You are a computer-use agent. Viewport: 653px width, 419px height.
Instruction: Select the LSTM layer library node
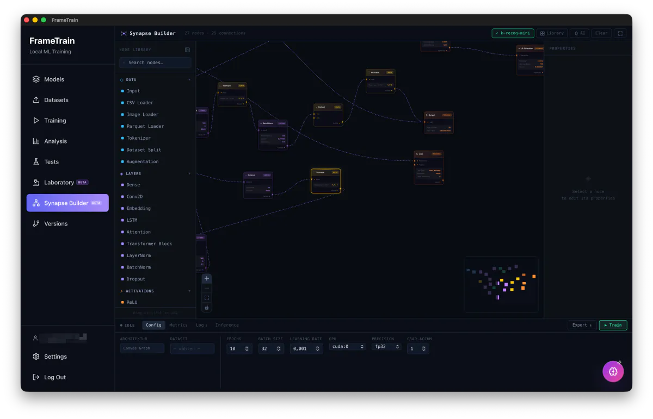(155, 221)
